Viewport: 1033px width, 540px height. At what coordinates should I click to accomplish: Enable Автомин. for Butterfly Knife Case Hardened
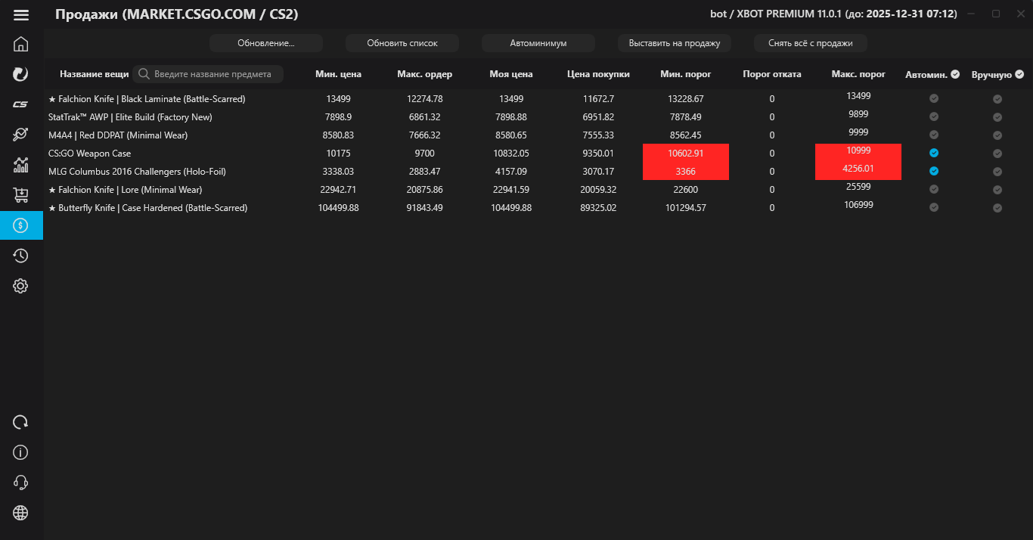[x=934, y=208]
